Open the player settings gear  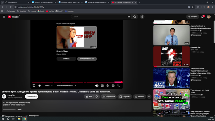[x=107, y=86]
